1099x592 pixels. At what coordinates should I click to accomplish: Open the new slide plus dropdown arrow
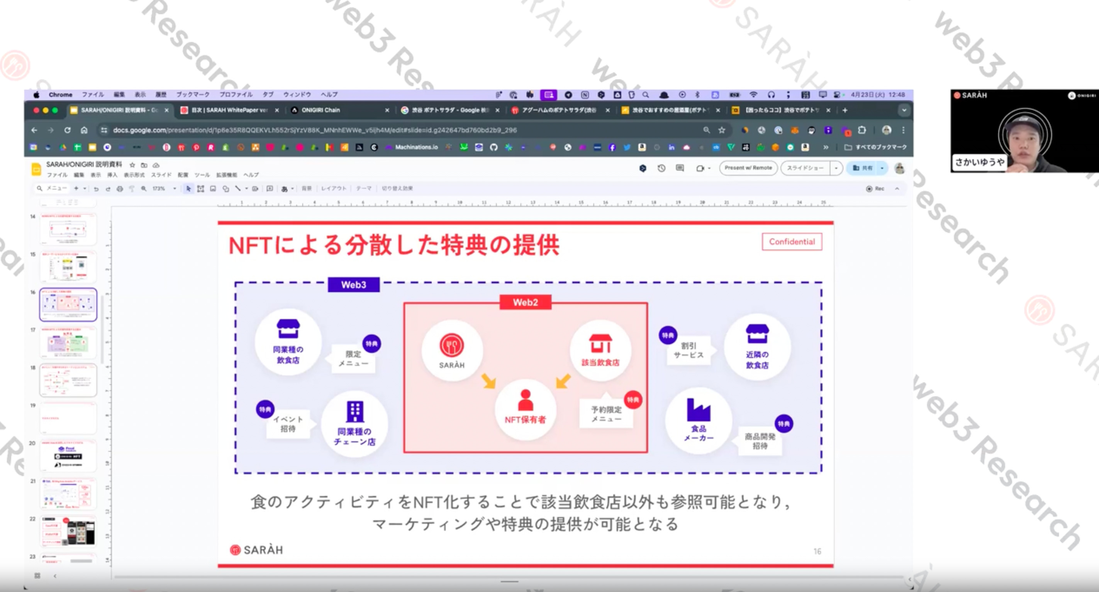point(85,188)
